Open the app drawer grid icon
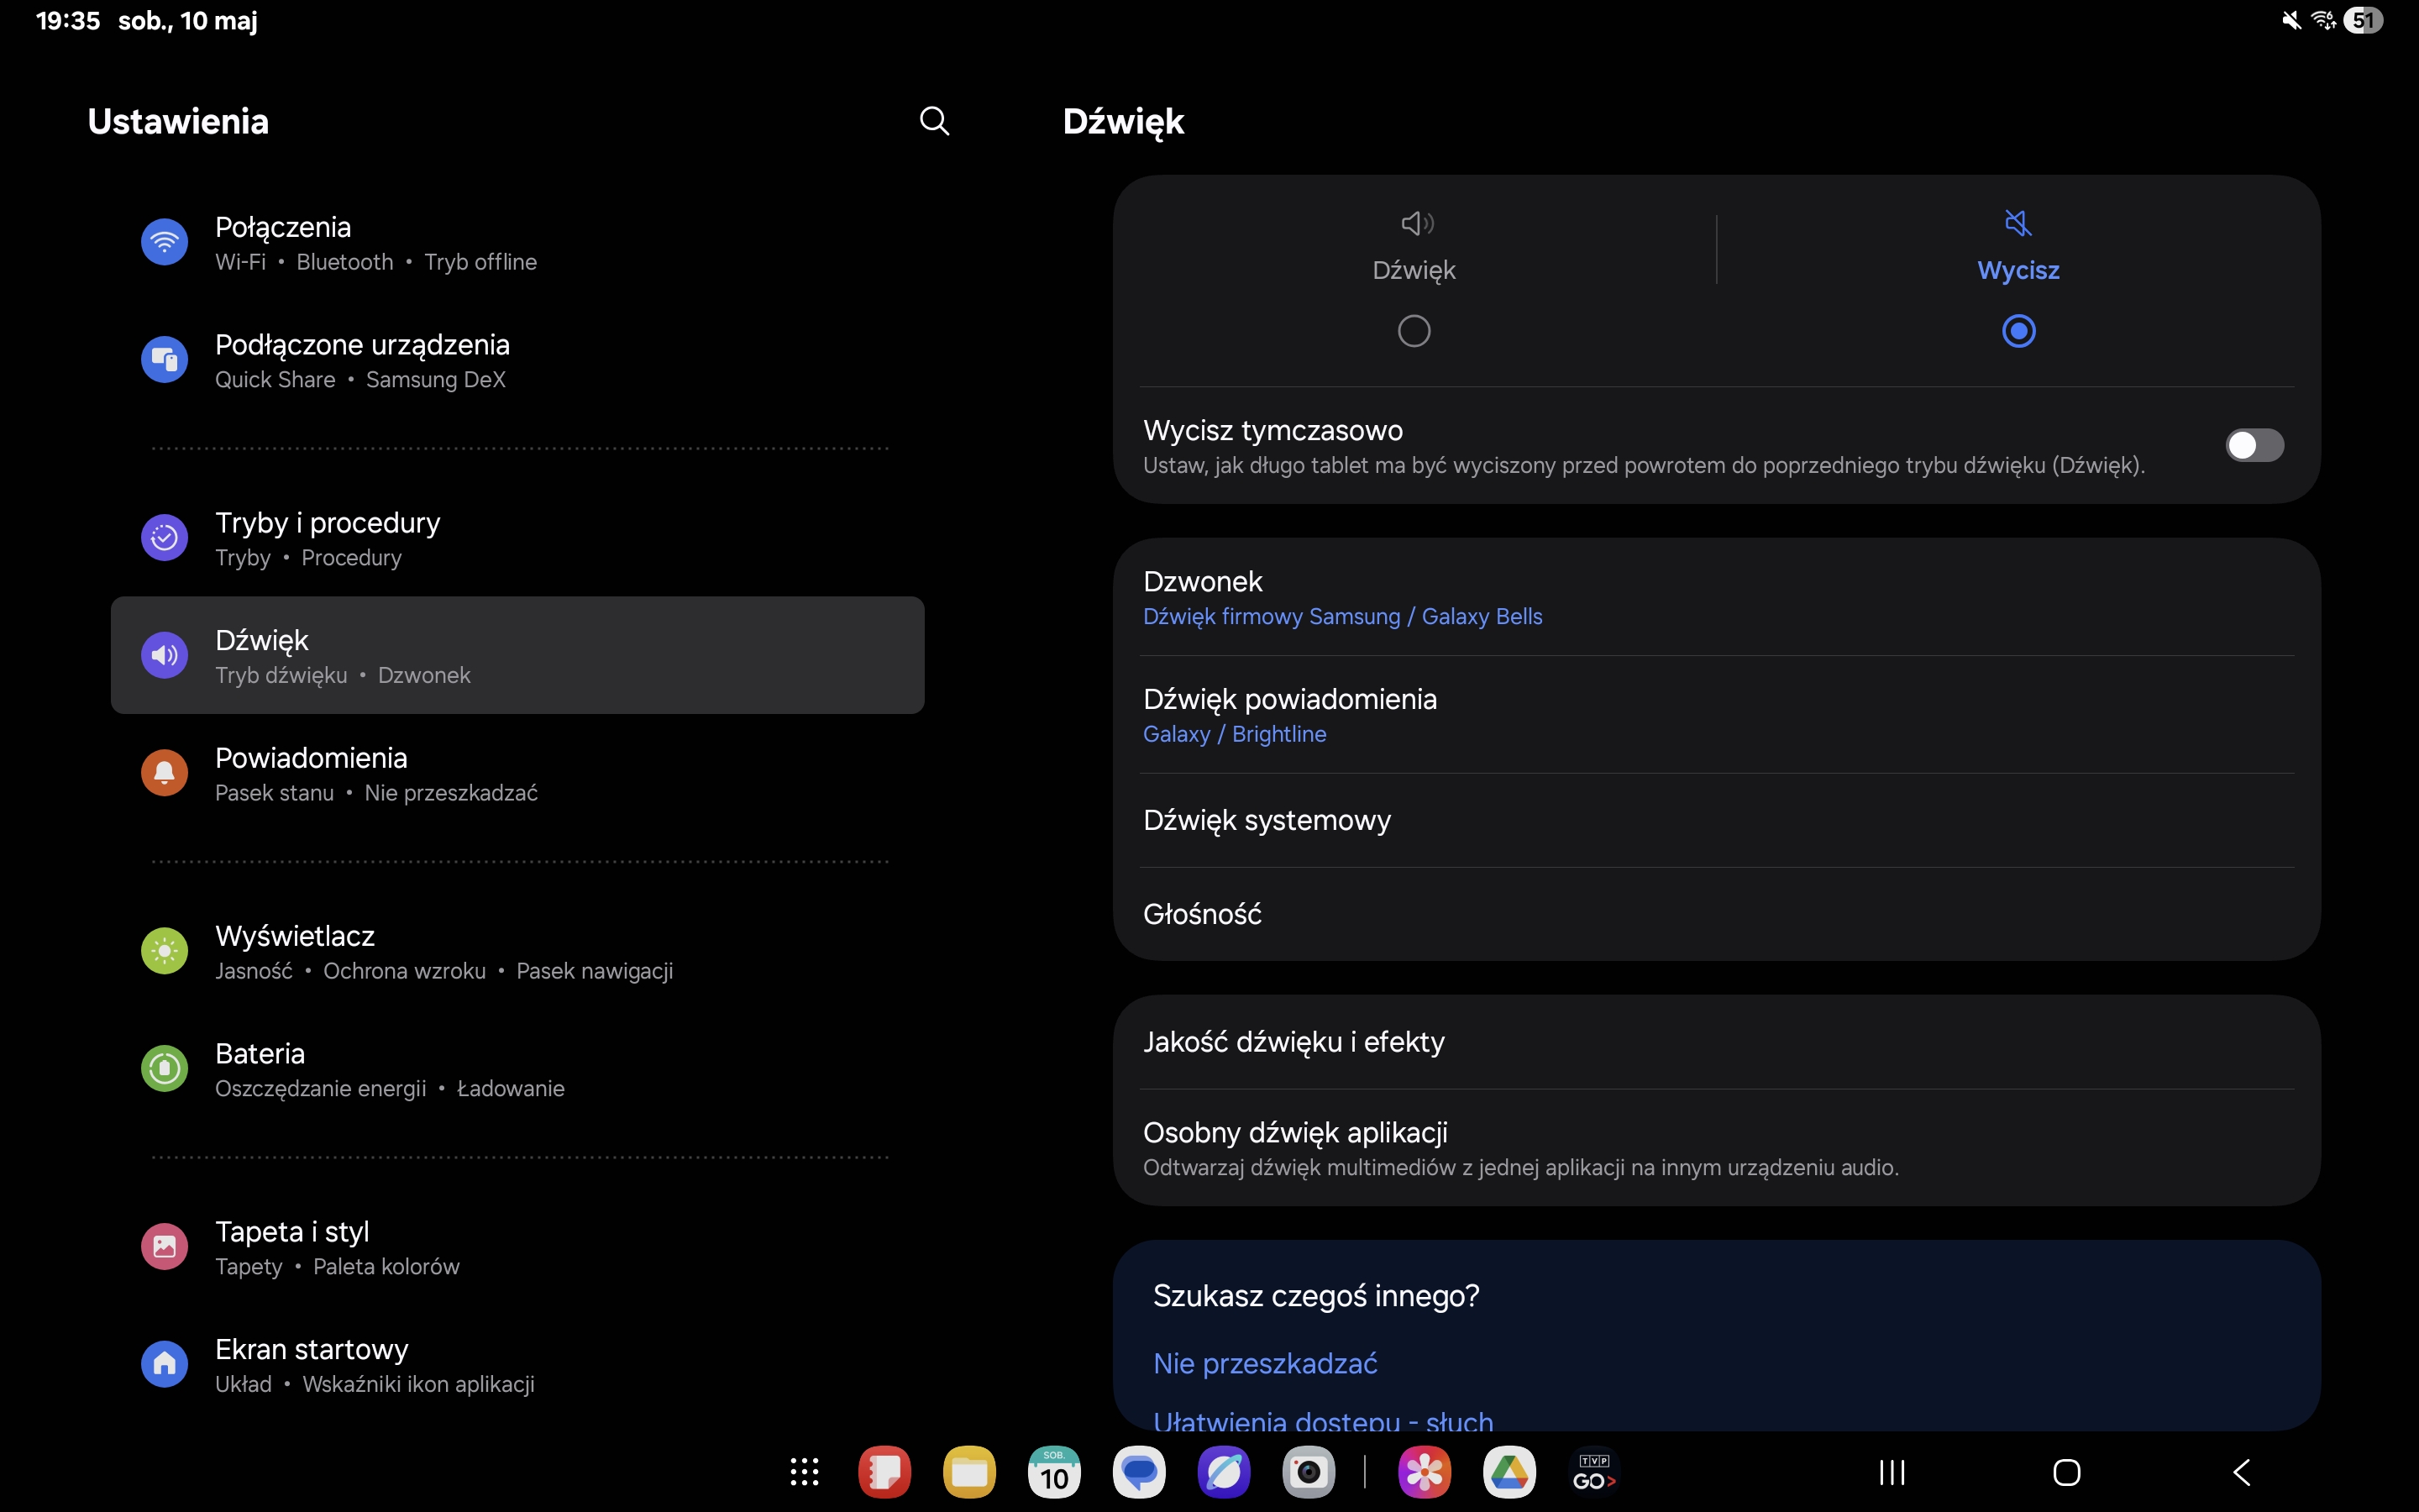The image size is (2419, 1512). pos(805,1472)
